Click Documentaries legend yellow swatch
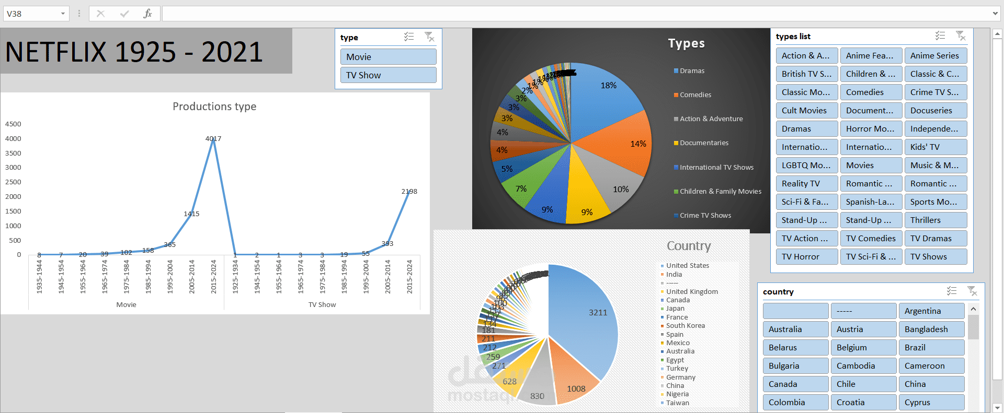The width and height of the screenshot is (1004, 413). pyautogui.click(x=676, y=143)
